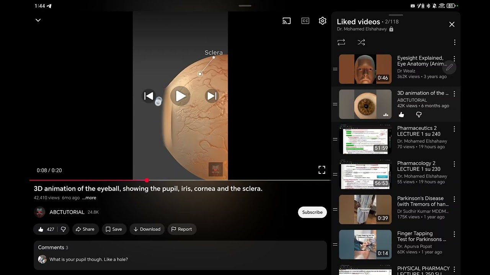
Task: Tap the comment 'What is your pupil though'
Action: pyautogui.click(x=88, y=259)
